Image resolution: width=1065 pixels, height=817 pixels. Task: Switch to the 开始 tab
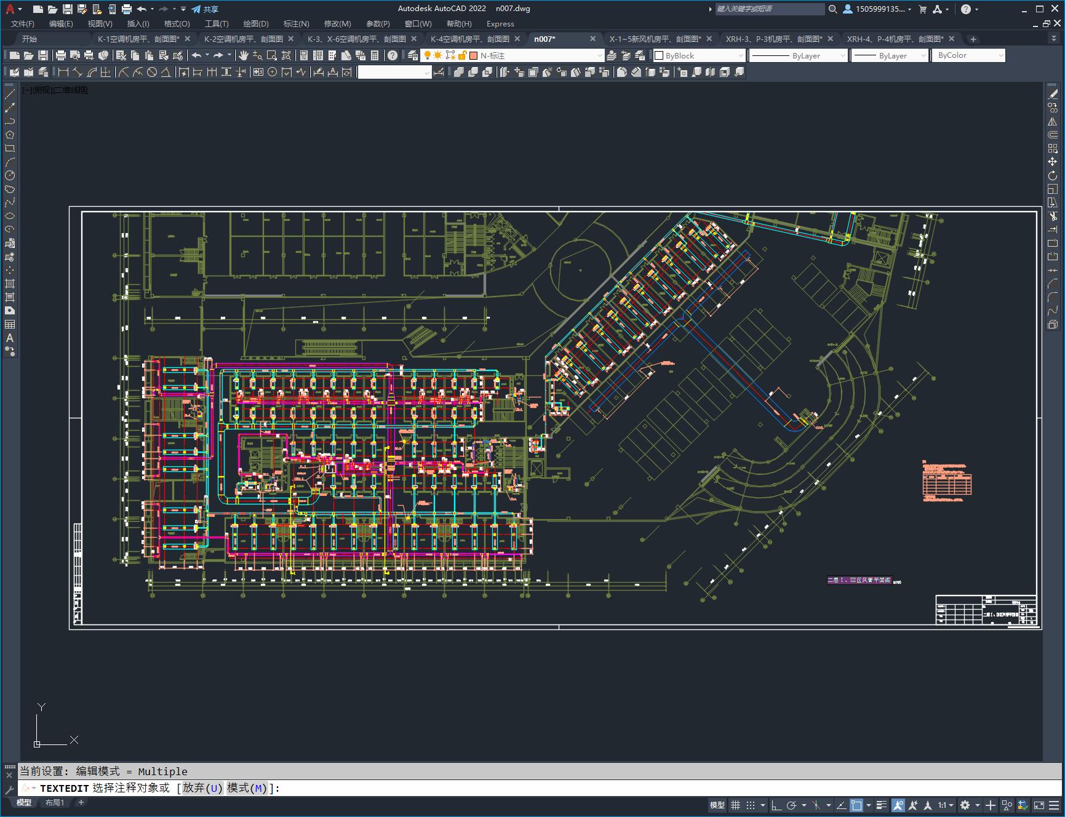29,39
